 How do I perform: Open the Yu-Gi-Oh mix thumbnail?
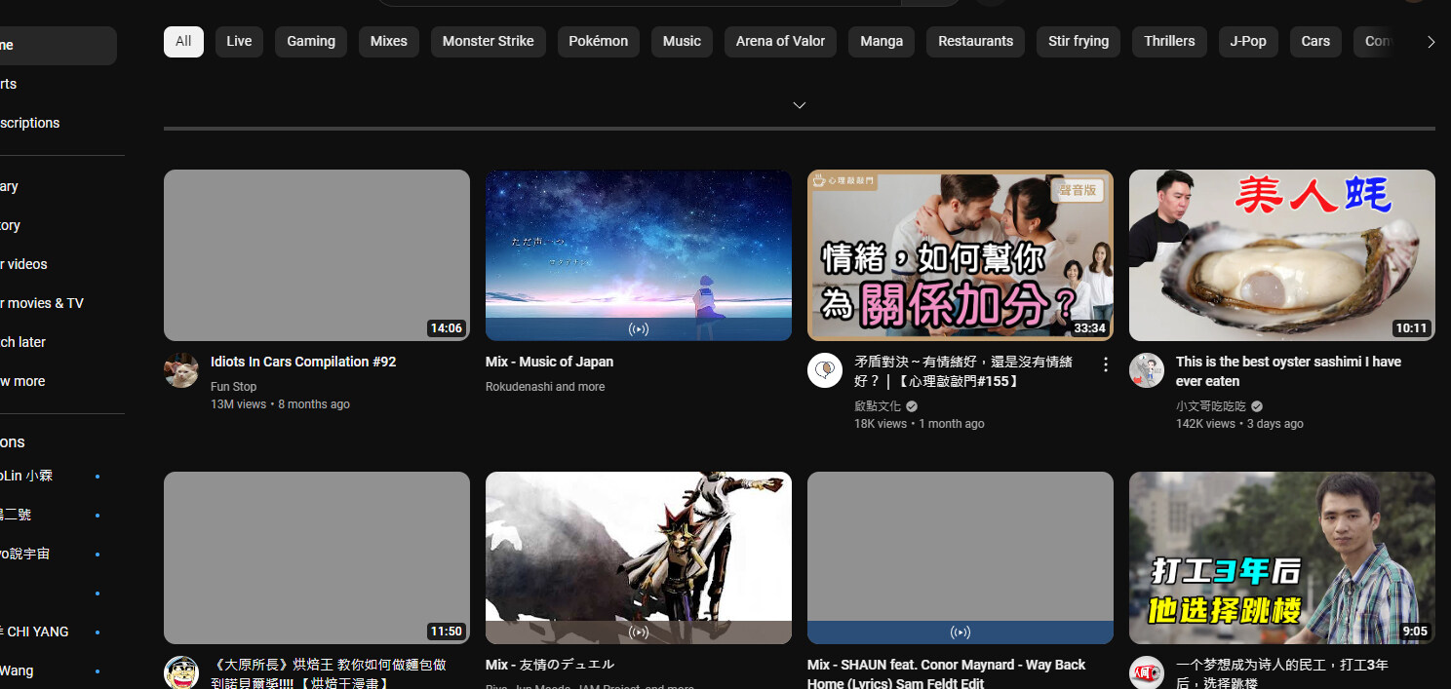pyautogui.click(x=639, y=557)
